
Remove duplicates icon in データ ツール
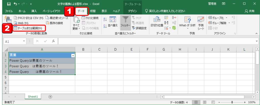[166, 23]
